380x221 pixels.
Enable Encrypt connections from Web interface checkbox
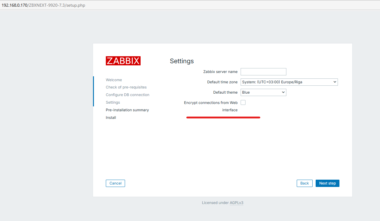pyautogui.click(x=243, y=102)
